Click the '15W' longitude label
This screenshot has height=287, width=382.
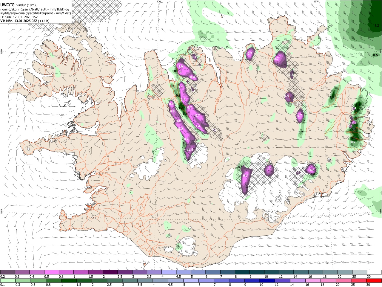[316, 1]
